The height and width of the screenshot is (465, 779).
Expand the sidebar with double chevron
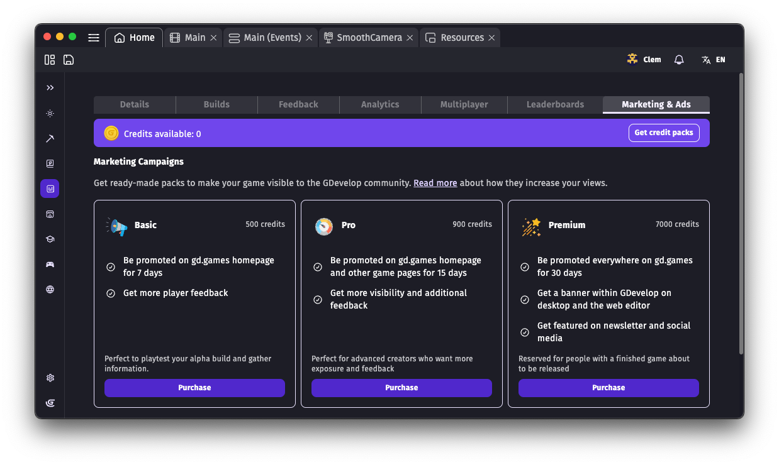click(50, 88)
